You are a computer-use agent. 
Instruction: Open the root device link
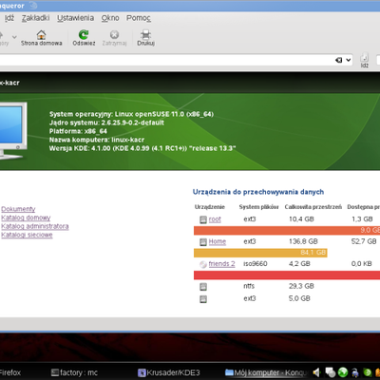click(x=215, y=219)
